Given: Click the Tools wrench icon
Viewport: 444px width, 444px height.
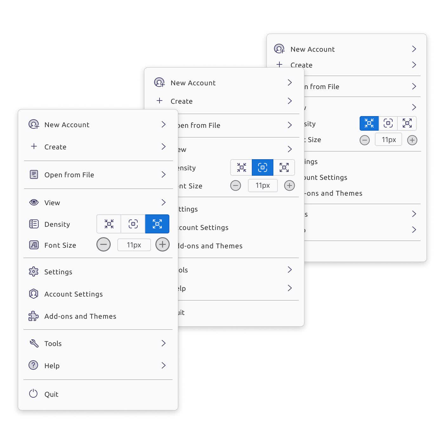Looking at the screenshot, I should point(34,343).
